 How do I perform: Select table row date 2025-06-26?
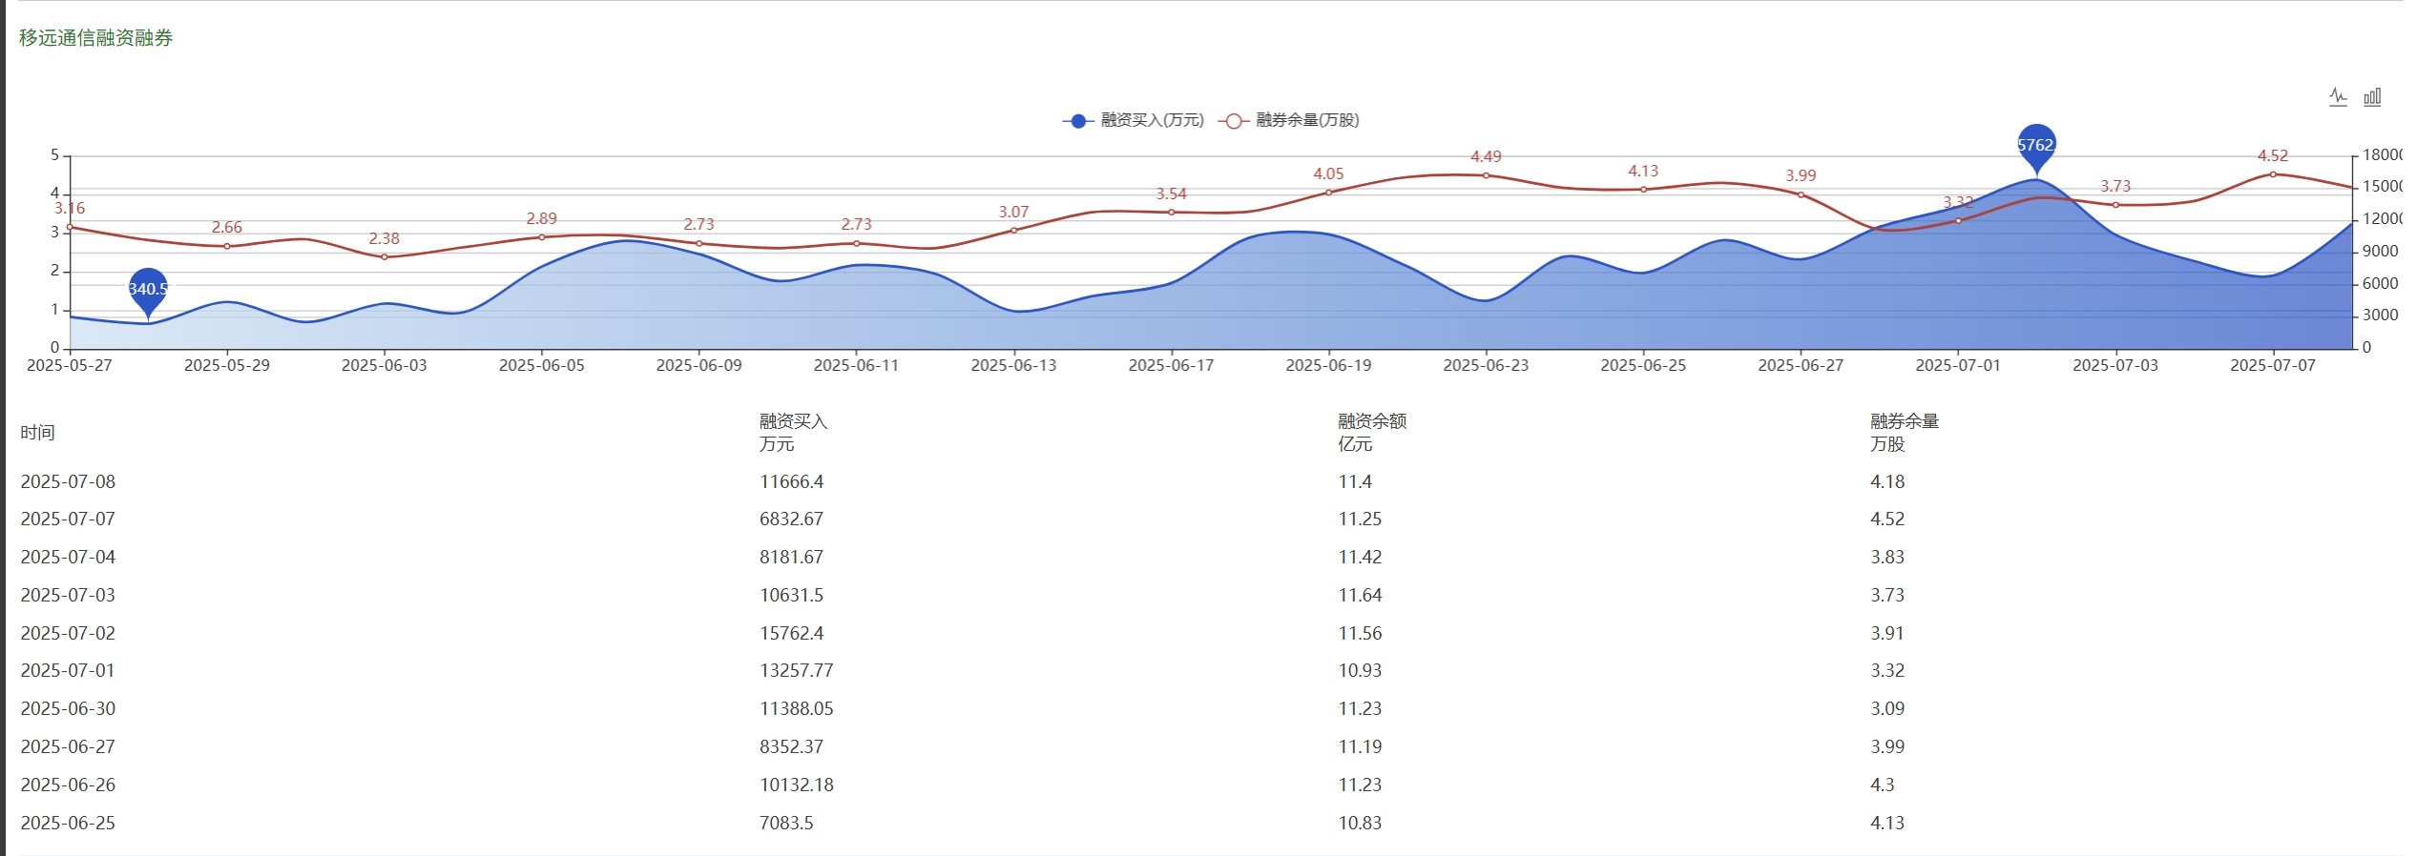68,785
